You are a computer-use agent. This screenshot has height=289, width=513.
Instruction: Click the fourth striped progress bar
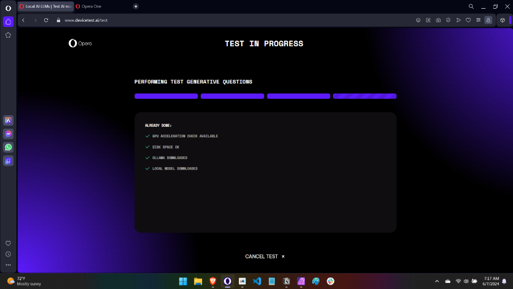point(364,96)
